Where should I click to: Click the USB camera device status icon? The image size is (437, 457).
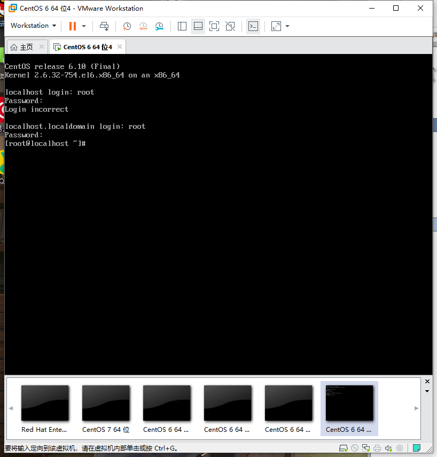400,448
